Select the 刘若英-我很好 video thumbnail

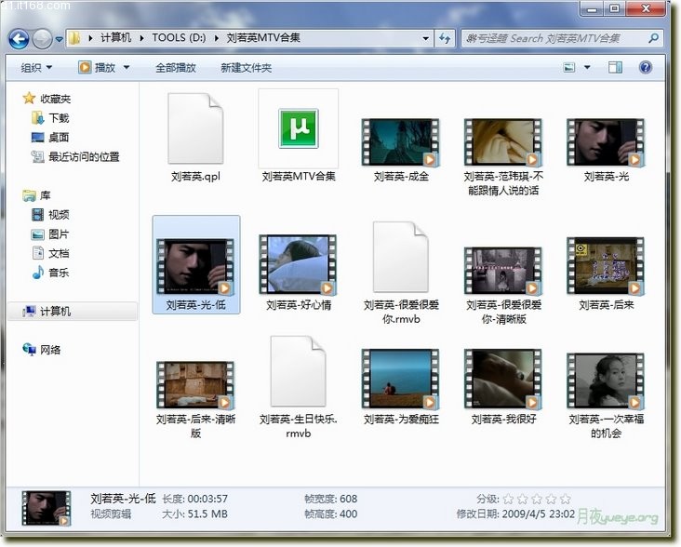[x=503, y=379]
